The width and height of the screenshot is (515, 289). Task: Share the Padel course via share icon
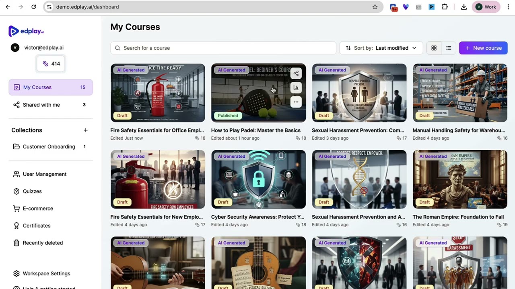296,73
